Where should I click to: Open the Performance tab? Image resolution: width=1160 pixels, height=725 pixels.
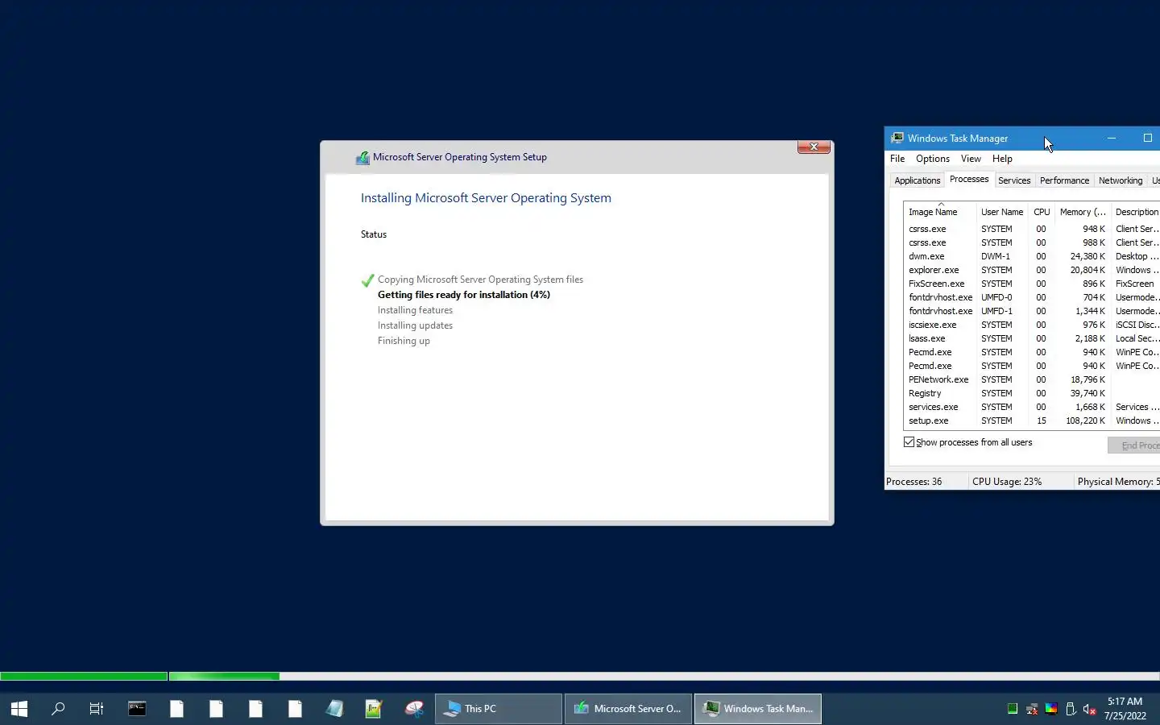(x=1064, y=180)
